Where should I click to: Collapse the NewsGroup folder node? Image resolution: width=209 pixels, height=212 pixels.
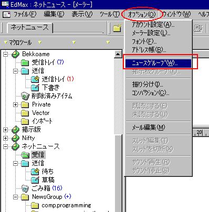coord(15,197)
